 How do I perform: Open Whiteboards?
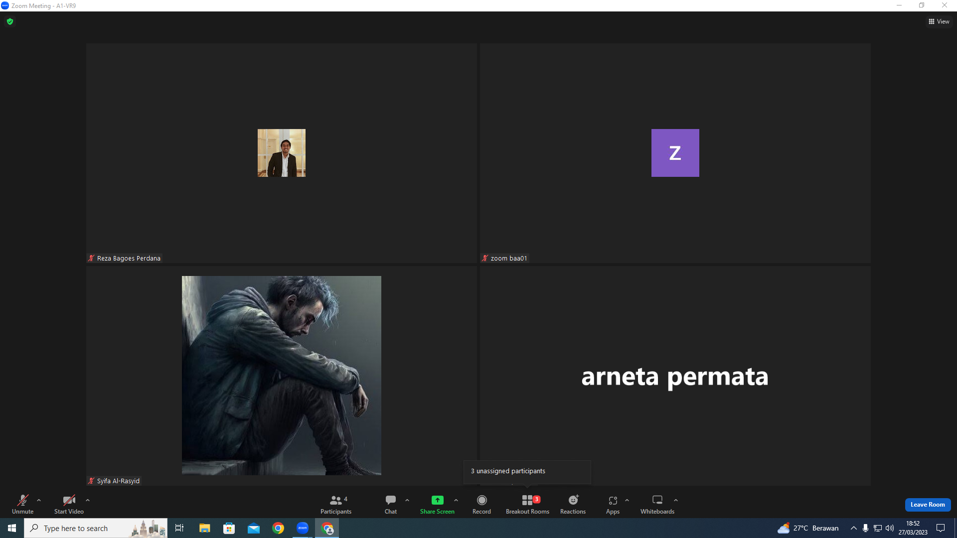coord(657,504)
